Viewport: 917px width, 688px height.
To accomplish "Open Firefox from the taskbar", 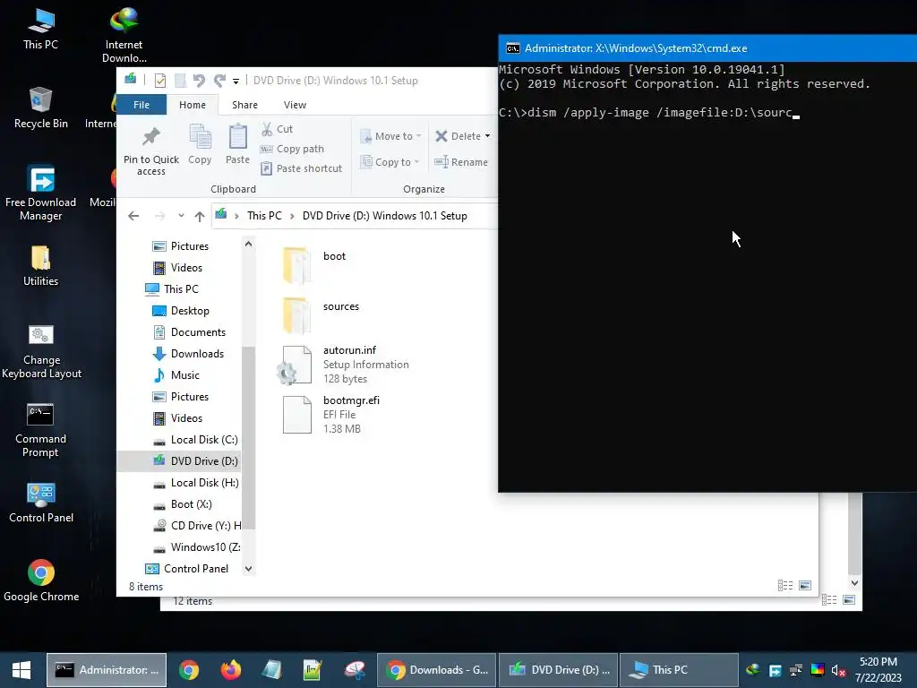I will tap(230, 670).
